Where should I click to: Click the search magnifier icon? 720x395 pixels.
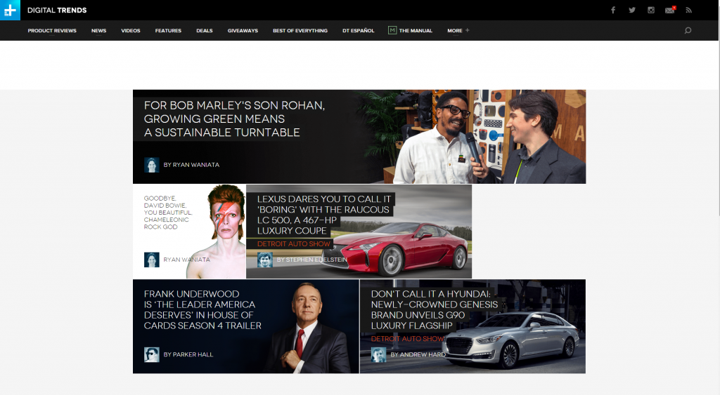688,30
